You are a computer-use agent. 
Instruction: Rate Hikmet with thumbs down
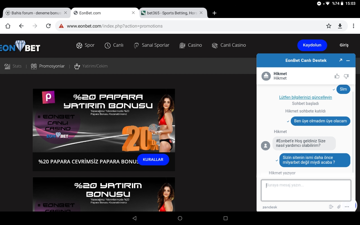(x=346, y=76)
